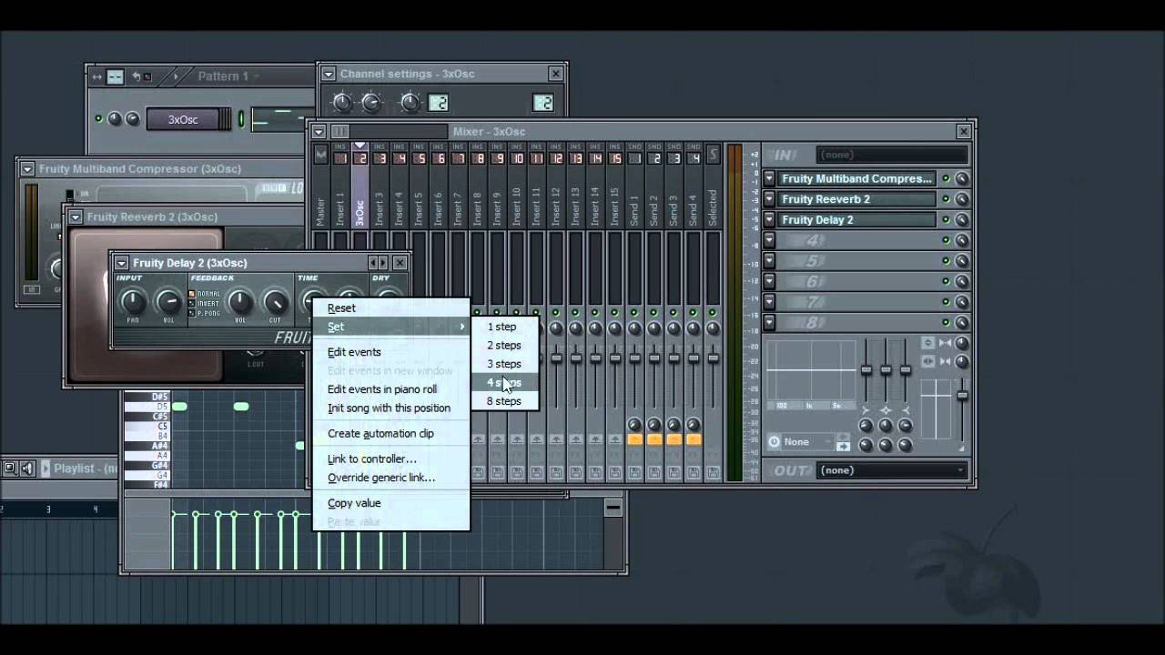The width and height of the screenshot is (1165, 655).
Task: Click the step sequencer swing arrows icon
Action: coord(97,76)
